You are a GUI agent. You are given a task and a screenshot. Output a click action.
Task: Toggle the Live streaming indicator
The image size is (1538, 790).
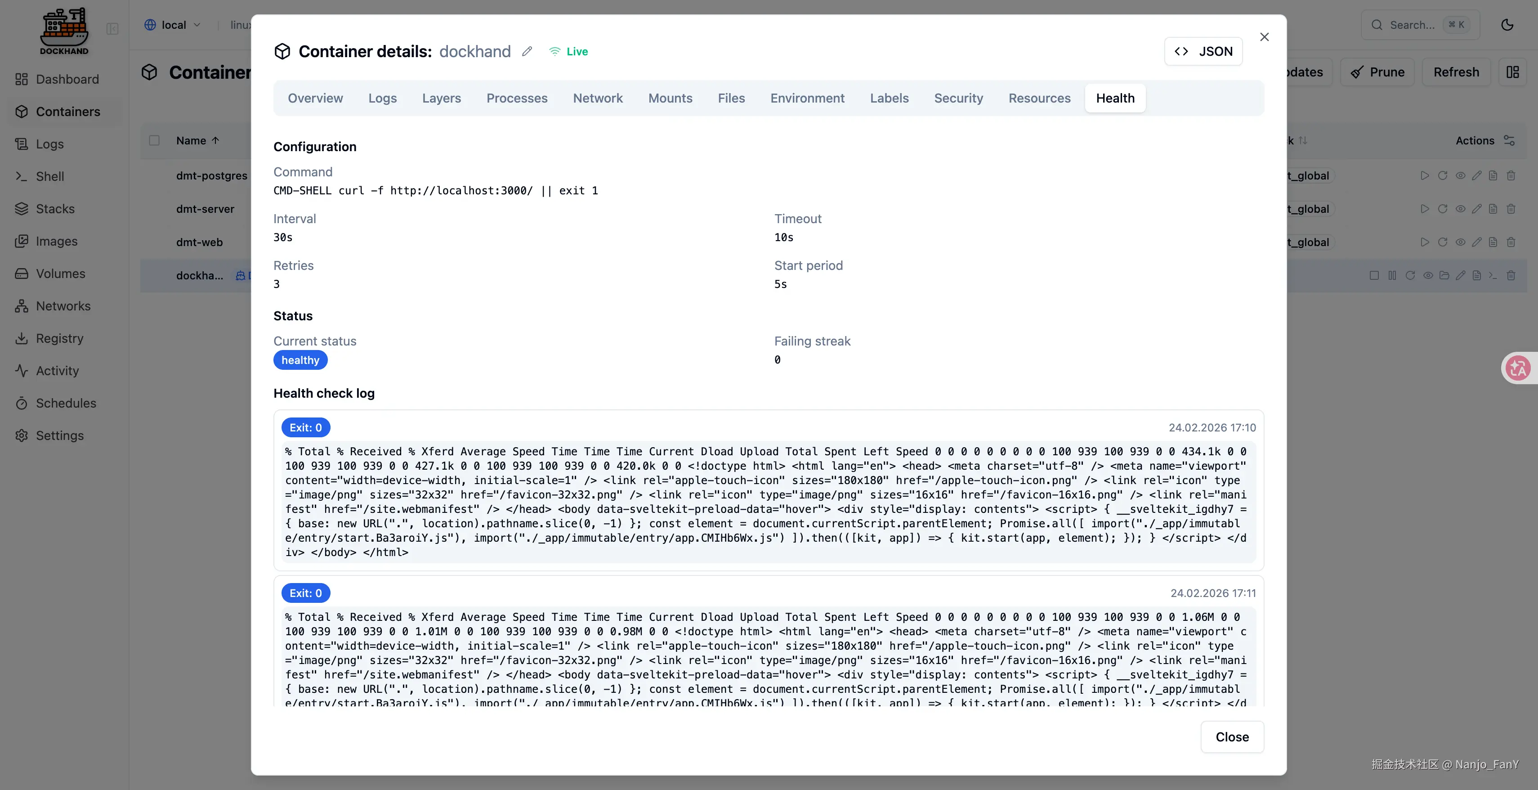568,51
